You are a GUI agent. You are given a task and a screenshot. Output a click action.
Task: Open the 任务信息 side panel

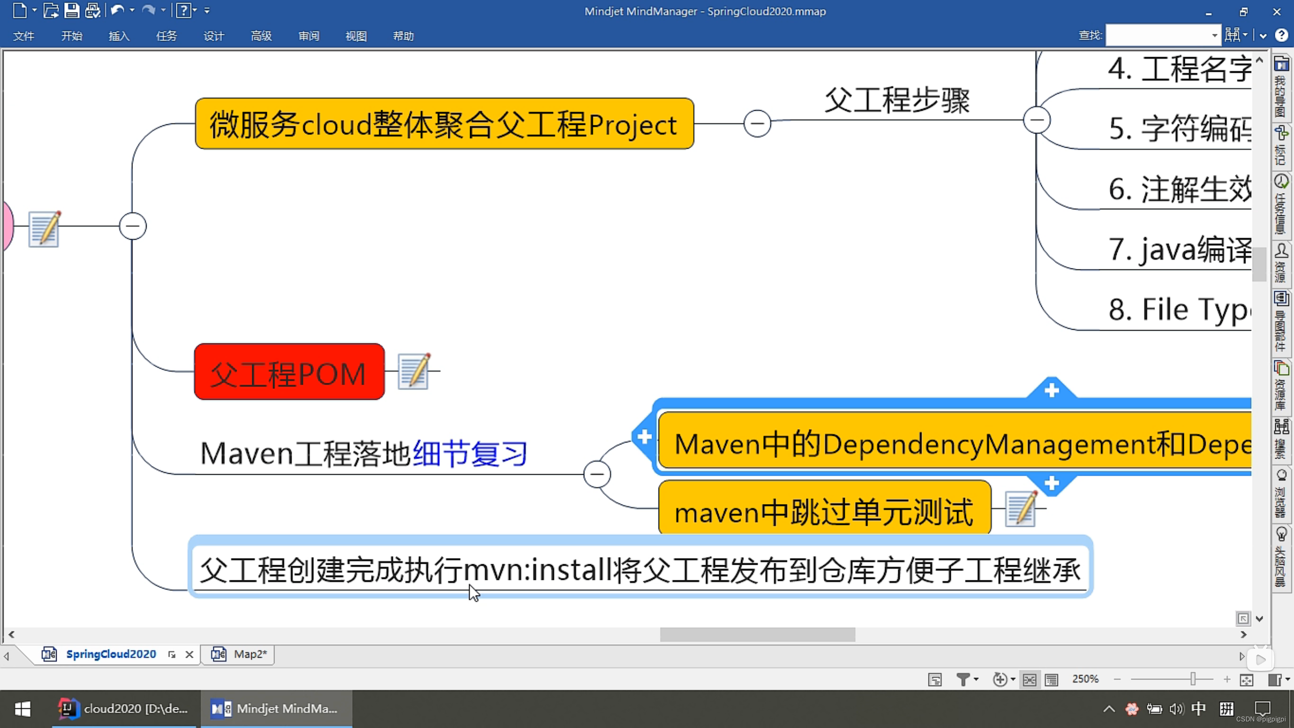1281,205
